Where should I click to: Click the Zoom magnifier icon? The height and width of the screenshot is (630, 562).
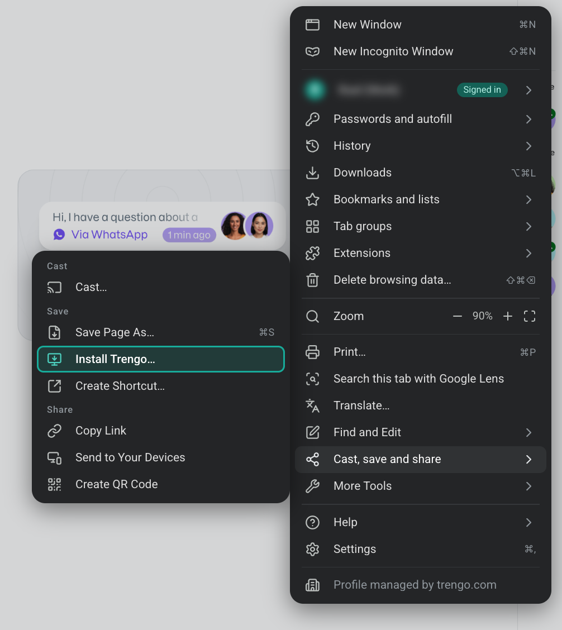coord(312,317)
